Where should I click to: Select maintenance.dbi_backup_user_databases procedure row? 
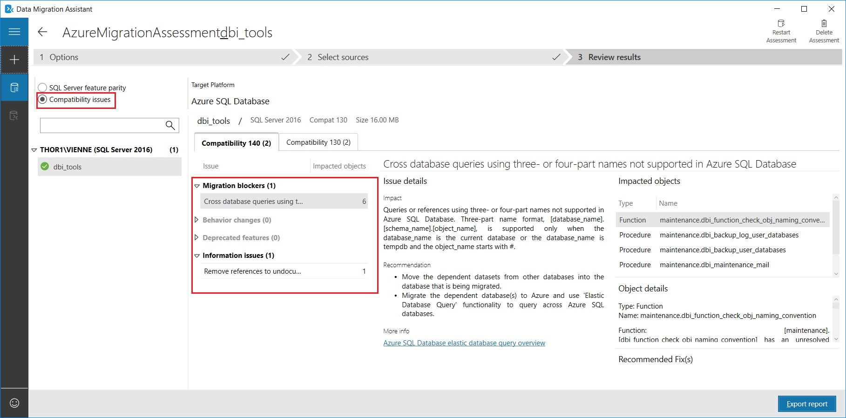pyautogui.click(x=723, y=250)
